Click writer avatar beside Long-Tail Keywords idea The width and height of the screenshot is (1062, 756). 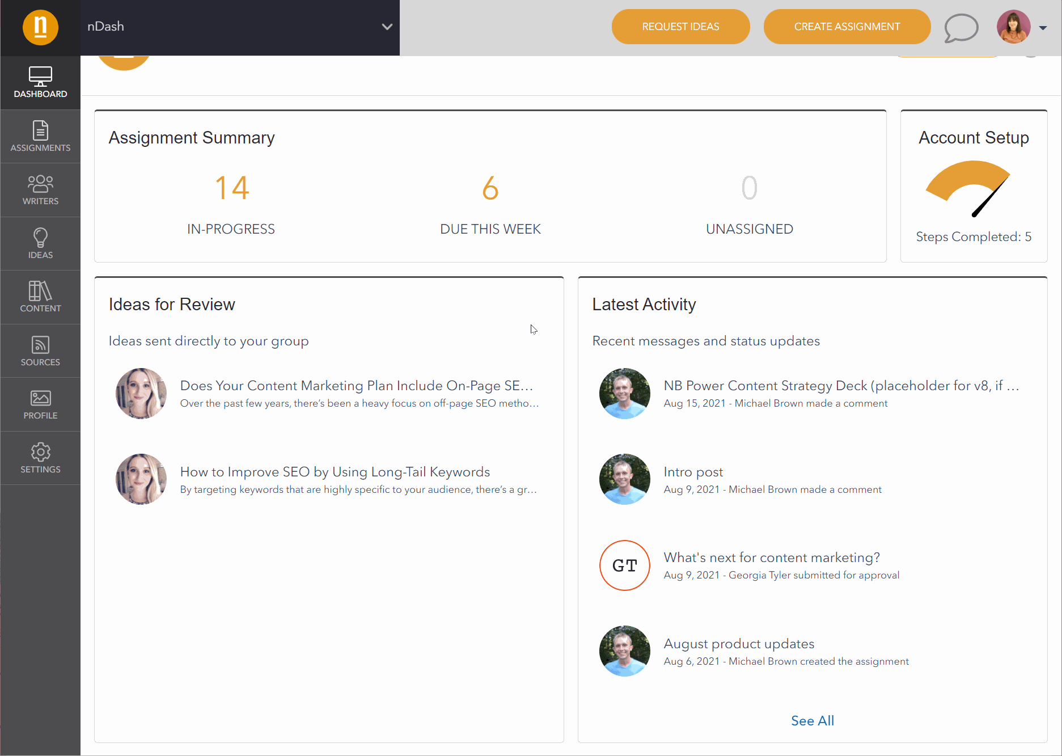(x=141, y=479)
